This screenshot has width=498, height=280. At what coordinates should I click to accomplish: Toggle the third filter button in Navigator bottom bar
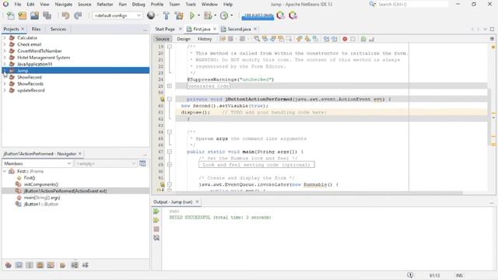point(30,265)
